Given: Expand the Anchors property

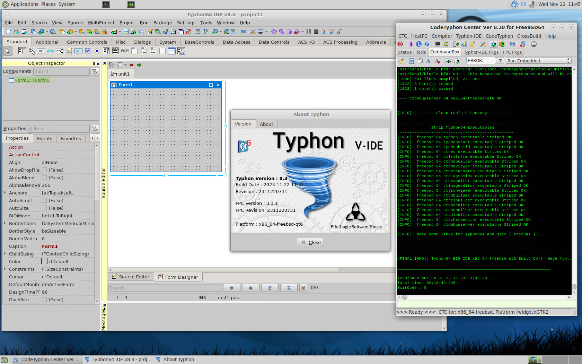Looking at the screenshot, I should (5, 193).
